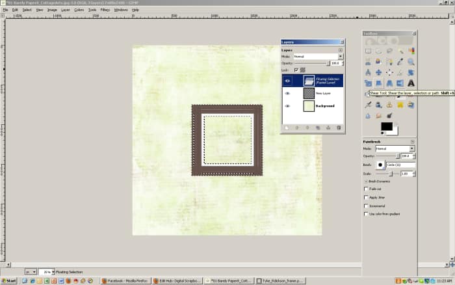The width and height of the screenshot is (455, 285).
Task: Toggle the Lock pixels checkbox
Action: (296, 70)
